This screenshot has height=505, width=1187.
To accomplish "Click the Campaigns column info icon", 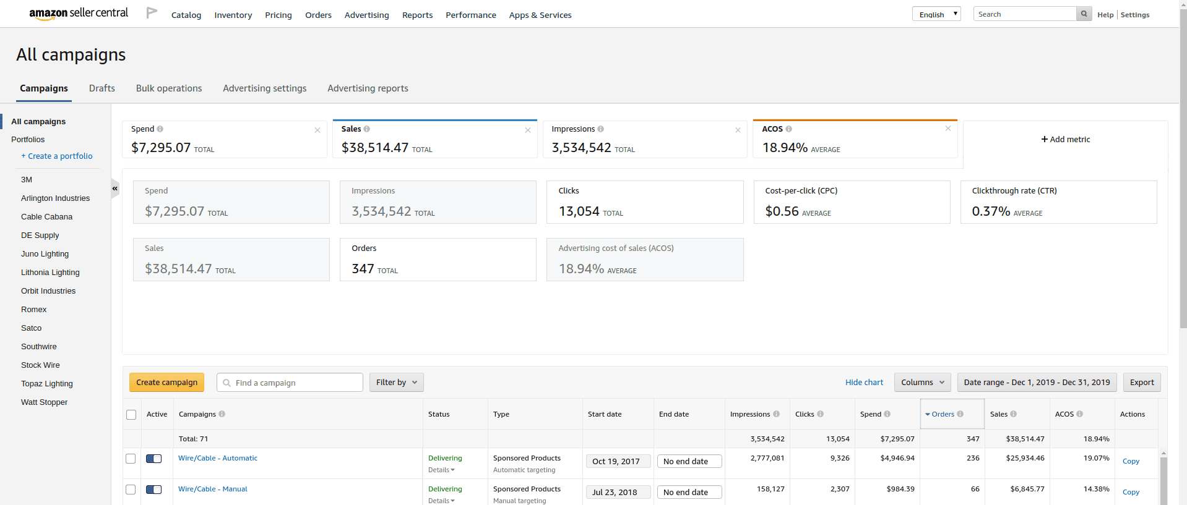I will pyautogui.click(x=222, y=414).
